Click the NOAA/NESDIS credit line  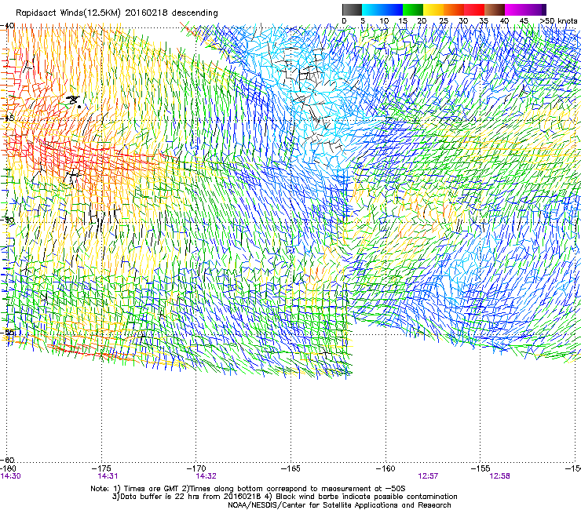(339, 505)
